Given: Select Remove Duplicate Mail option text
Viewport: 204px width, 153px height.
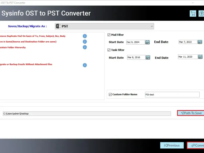Looking at the screenshot, I should pos(32,36).
